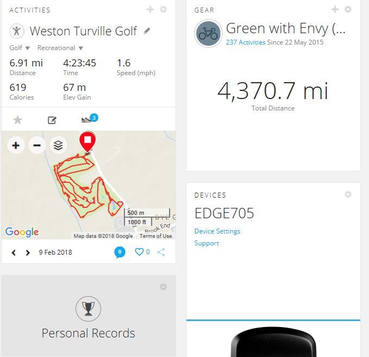Image resolution: width=369 pixels, height=357 pixels.
Task: Go to the next activity
Action: [28, 253]
